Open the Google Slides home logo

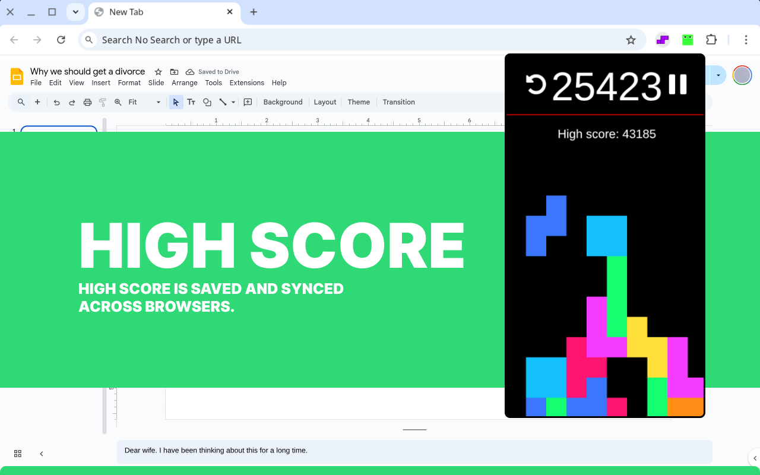17,77
